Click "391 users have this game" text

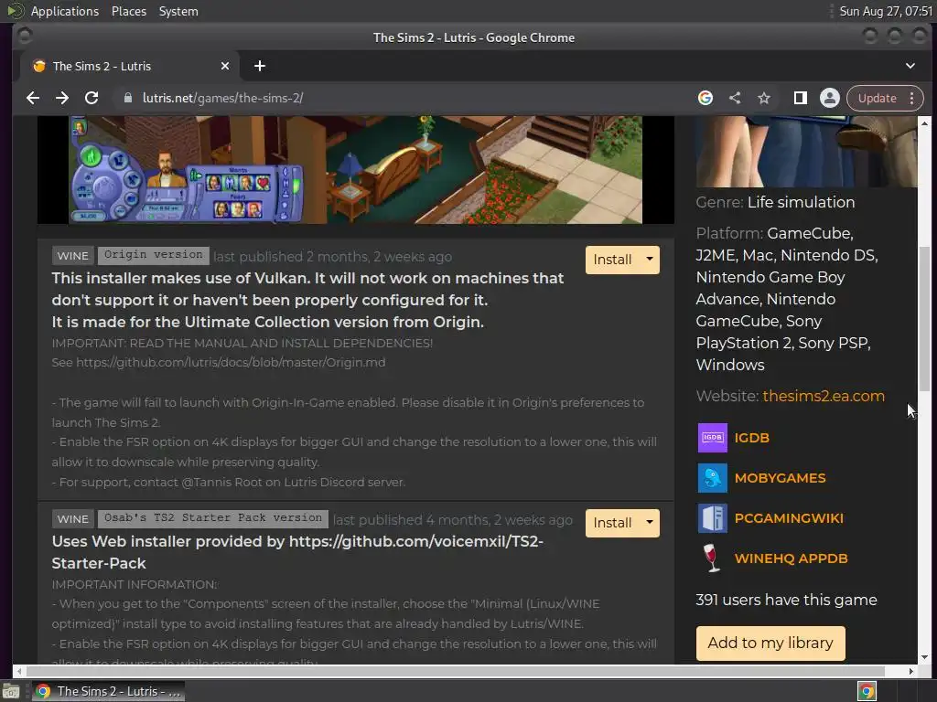(786, 600)
